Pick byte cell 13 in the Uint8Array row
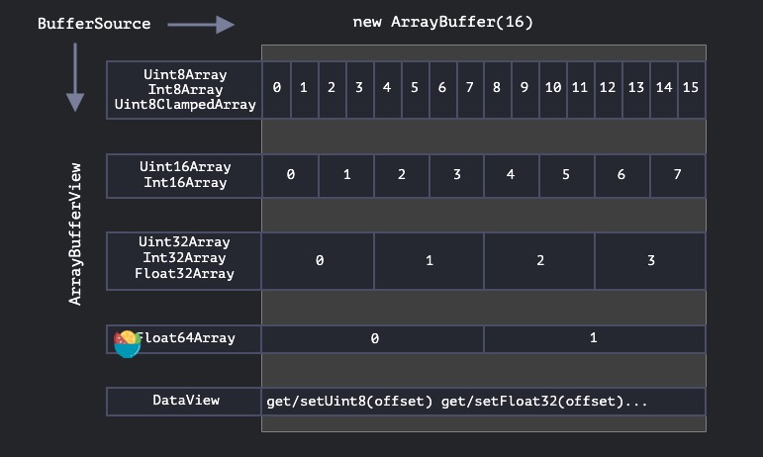The height and width of the screenshot is (457, 763). [x=636, y=89]
